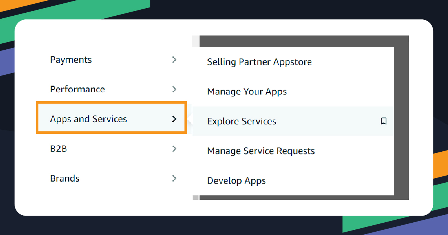The width and height of the screenshot is (448, 235).
Task: Open Manage Service Requests
Action: (x=261, y=151)
